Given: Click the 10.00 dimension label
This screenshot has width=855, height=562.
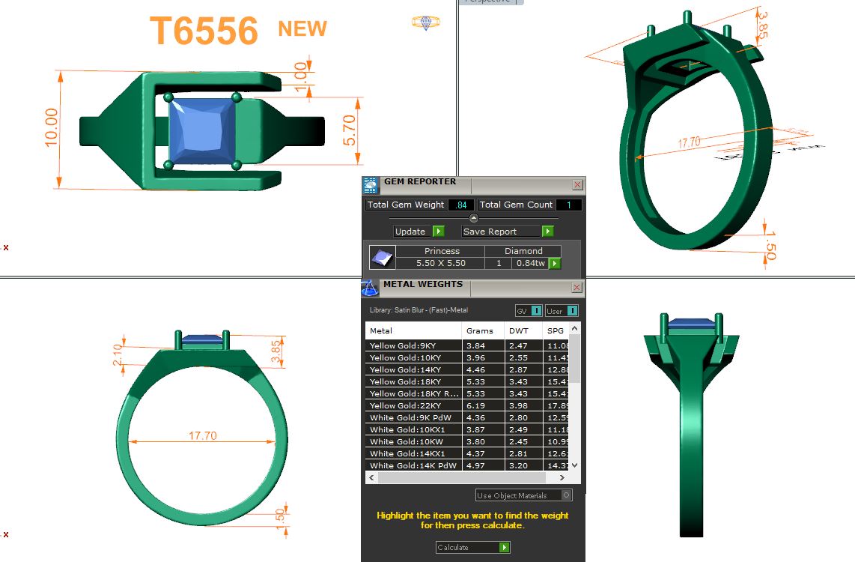Looking at the screenshot, I should coord(51,127).
